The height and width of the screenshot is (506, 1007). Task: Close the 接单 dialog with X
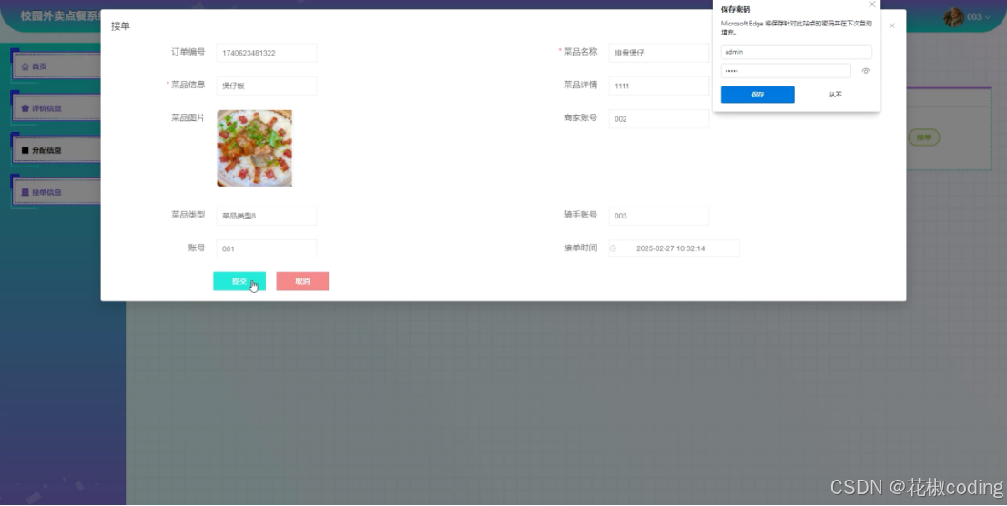coord(891,25)
